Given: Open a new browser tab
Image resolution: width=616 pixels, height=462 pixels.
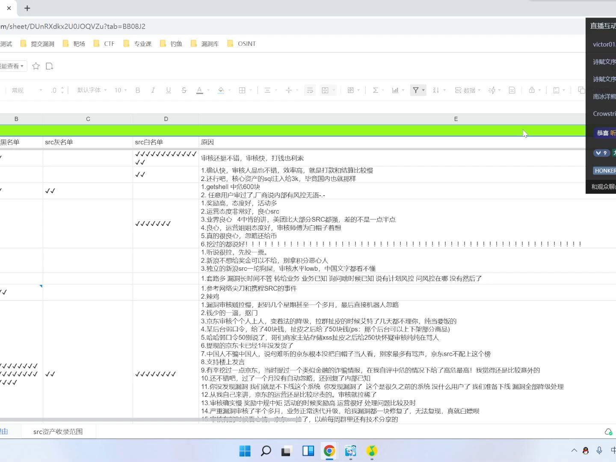Looking at the screenshot, I should tap(27, 8).
